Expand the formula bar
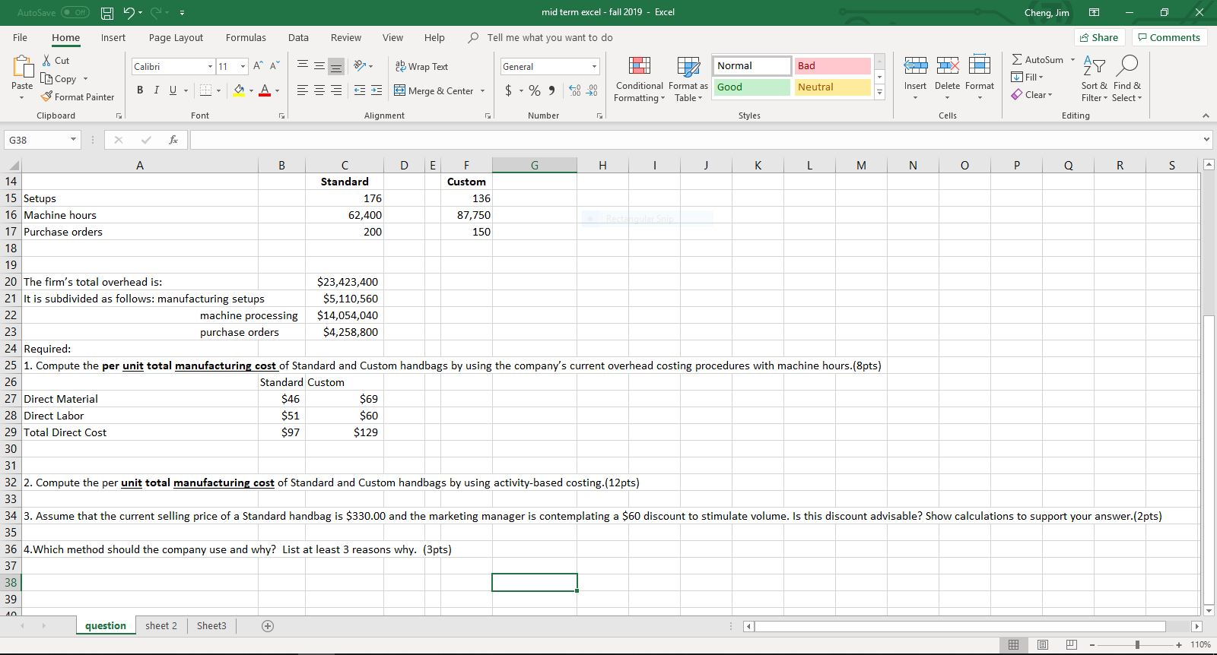Image resolution: width=1217 pixels, height=655 pixels. (x=1207, y=140)
